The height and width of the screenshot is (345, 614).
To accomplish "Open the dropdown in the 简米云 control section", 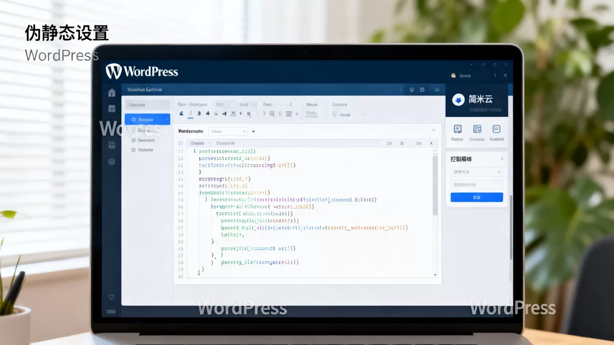I will 477,172.
